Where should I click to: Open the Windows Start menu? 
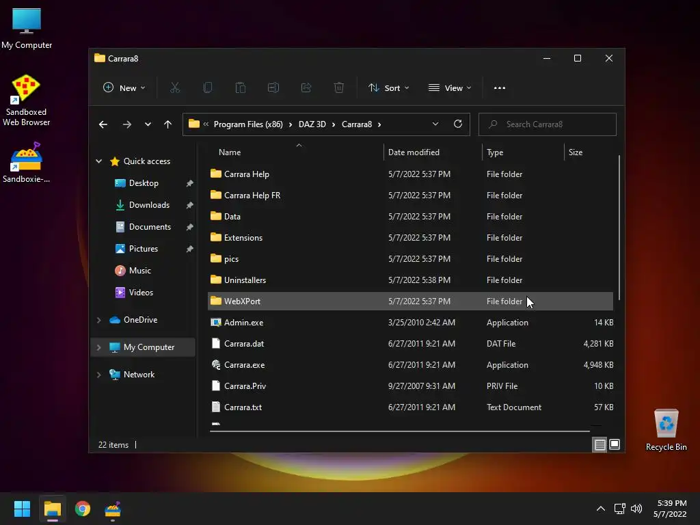[x=22, y=509]
